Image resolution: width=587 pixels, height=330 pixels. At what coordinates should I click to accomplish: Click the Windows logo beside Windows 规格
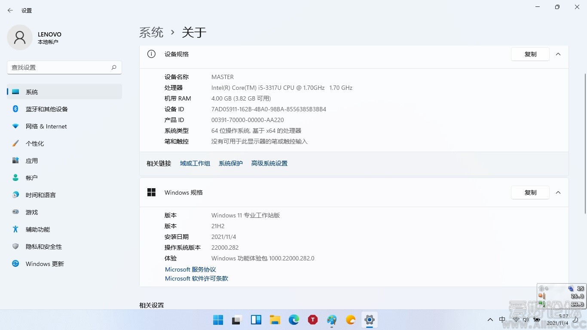coord(151,192)
